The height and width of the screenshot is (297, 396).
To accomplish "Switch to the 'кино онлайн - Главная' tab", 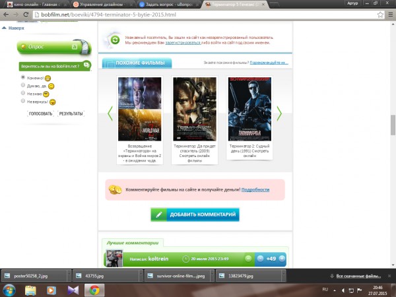I will pos(36,5).
